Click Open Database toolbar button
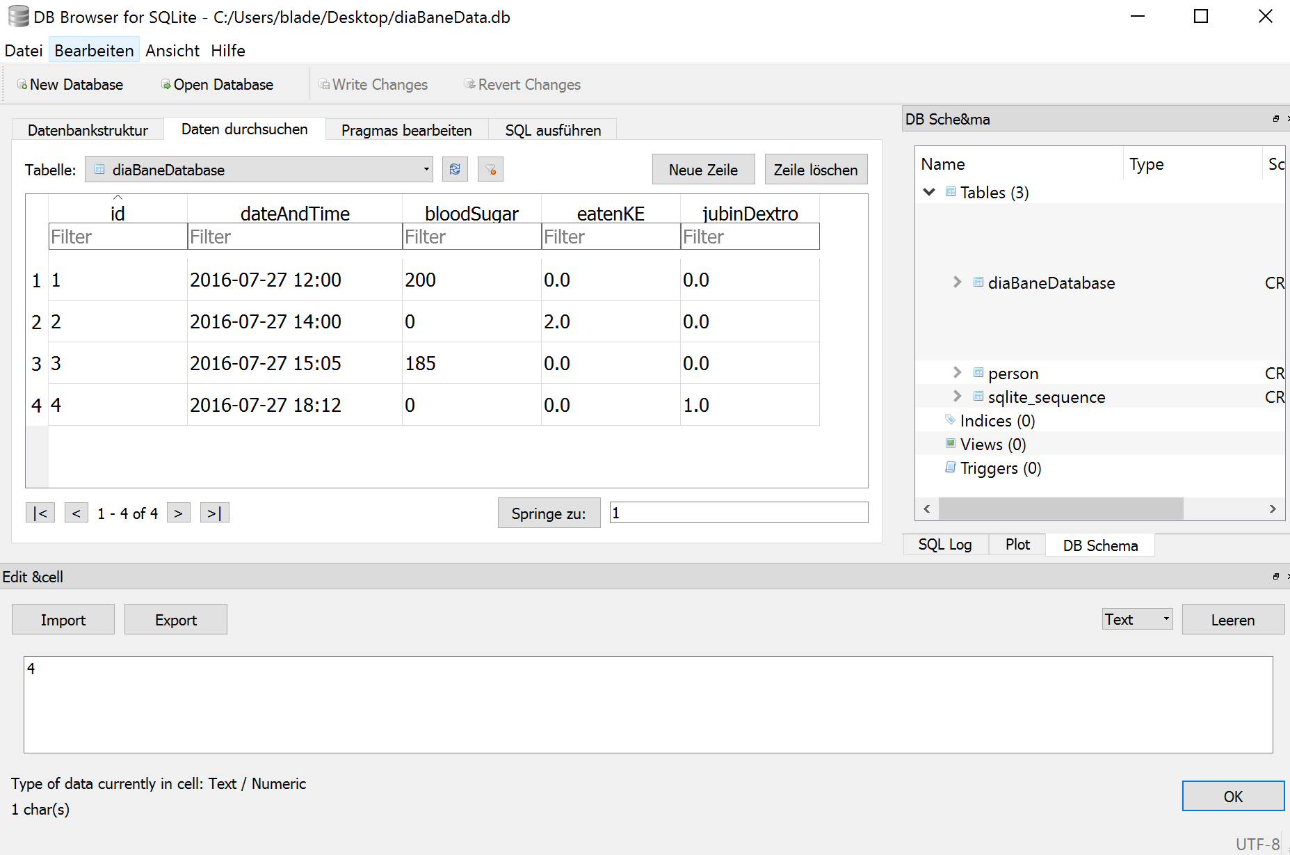The image size is (1290, 855). (x=217, y=84)
